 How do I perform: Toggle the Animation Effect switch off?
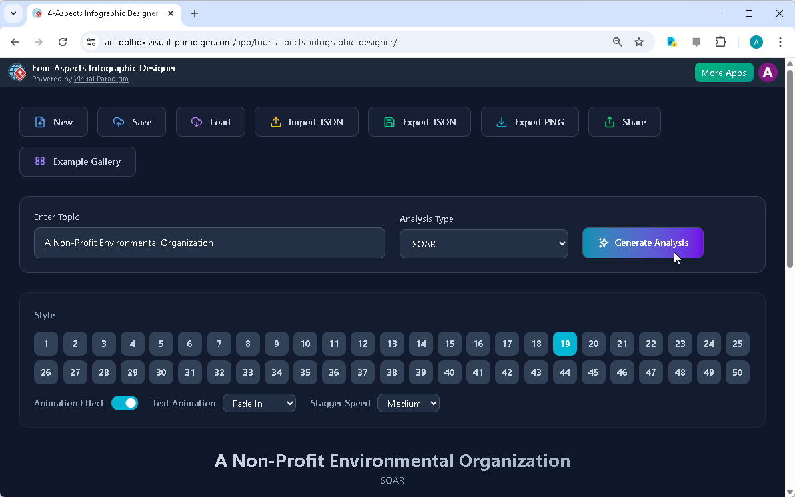(x=125, y=403)
